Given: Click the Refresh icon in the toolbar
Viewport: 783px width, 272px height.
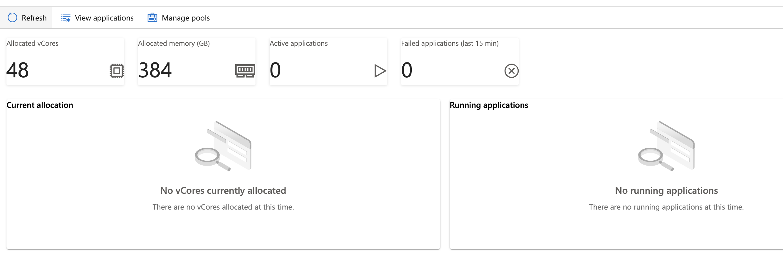Looking at the screenshot, I should point(12,17).
